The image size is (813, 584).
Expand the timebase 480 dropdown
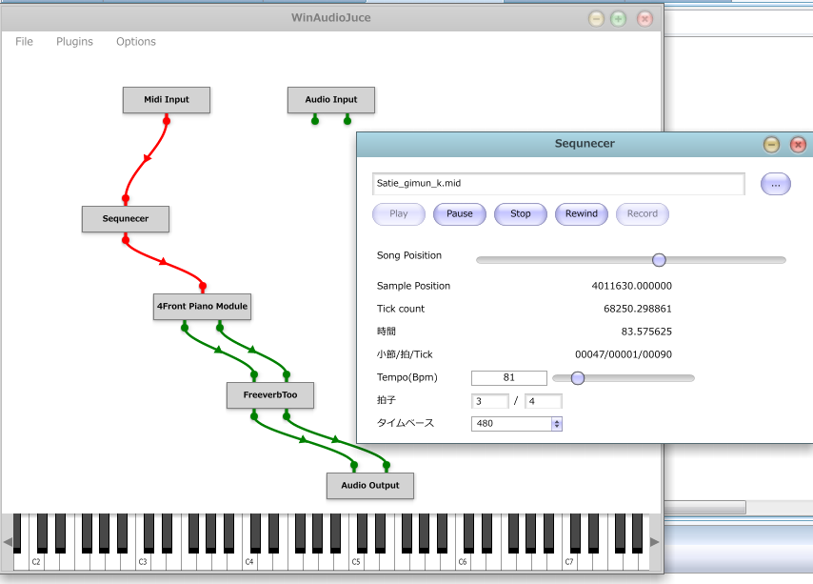557,424
